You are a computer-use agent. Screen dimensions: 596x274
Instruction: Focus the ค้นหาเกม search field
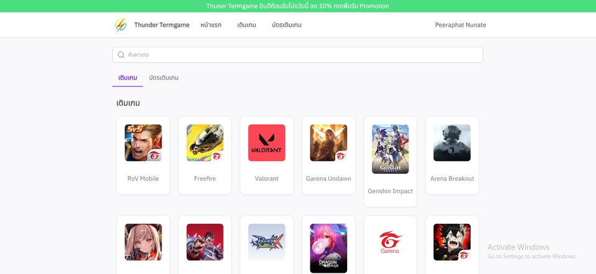tap(297, 55)
